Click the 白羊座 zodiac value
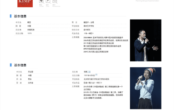The image size is (174, 110). coord(31,83)
